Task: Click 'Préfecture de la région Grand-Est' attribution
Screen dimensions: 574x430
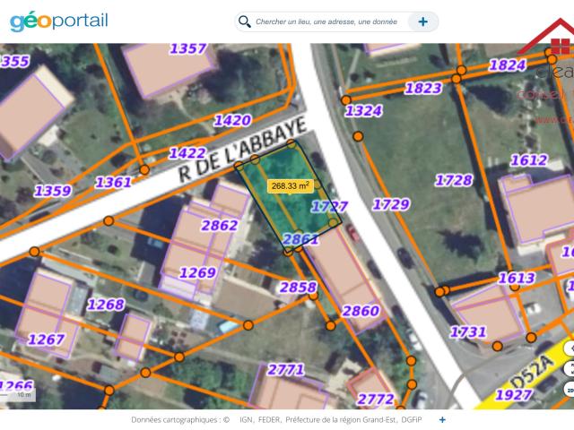Action: [x=341, y=420]
